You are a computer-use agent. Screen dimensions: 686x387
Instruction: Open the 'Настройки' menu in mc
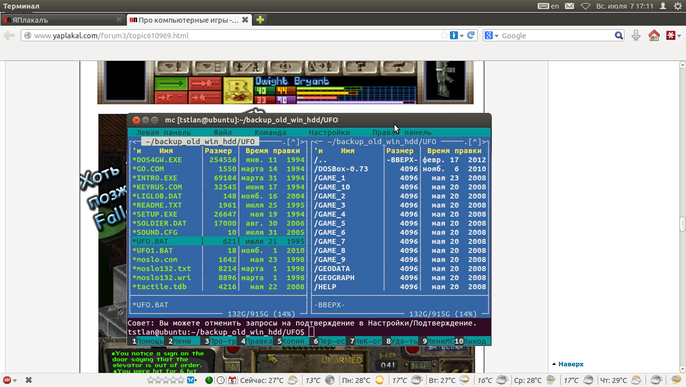[329, 133]
